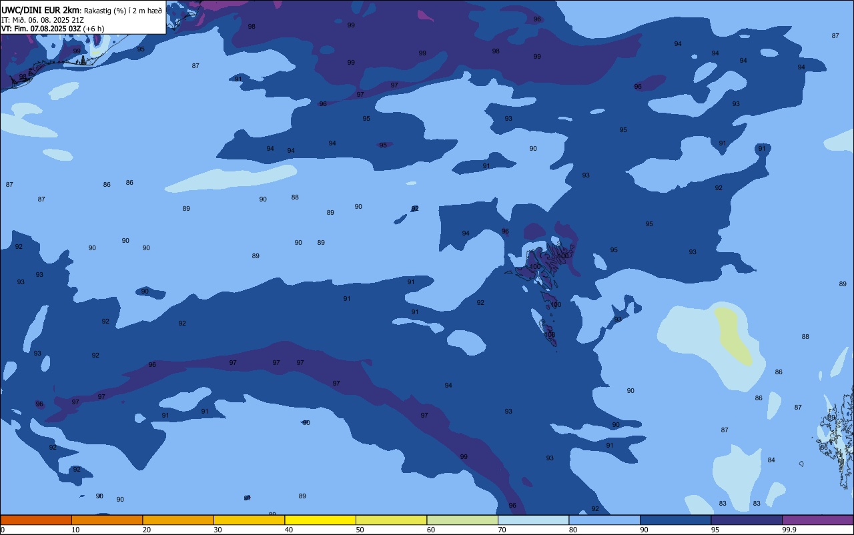Click the yellow-green 50–60 legend swatch
Screen dimensions: 854x535
(x=391, y=520)
